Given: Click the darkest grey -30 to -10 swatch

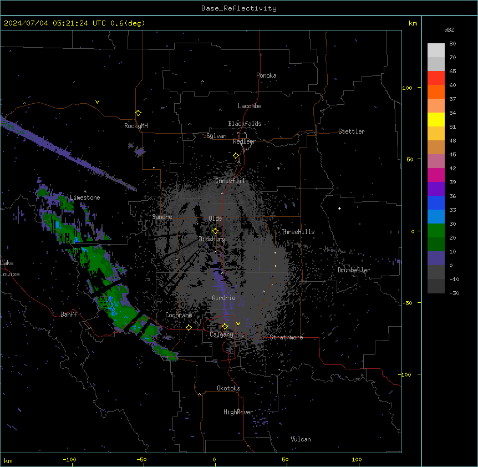Looking at the screenshot, I should (x=436, y=286).
